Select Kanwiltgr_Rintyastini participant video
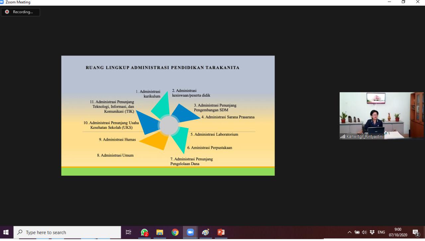 (x=382, y=116)
